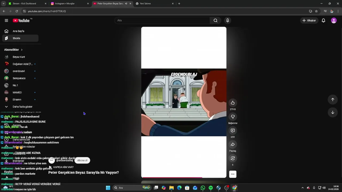
Task: Open YouTube notifications bell
Action: tap(323, 21)
